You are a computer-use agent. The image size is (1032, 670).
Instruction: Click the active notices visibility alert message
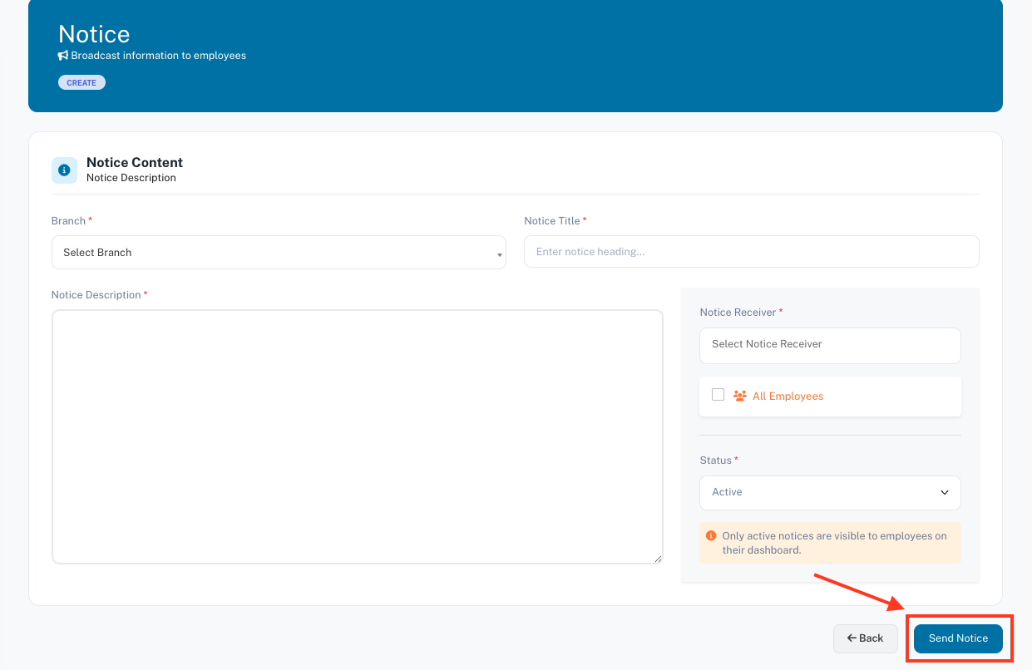pos(834,543)
